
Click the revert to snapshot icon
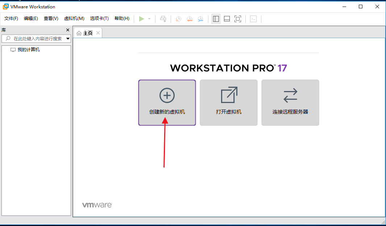189,19
